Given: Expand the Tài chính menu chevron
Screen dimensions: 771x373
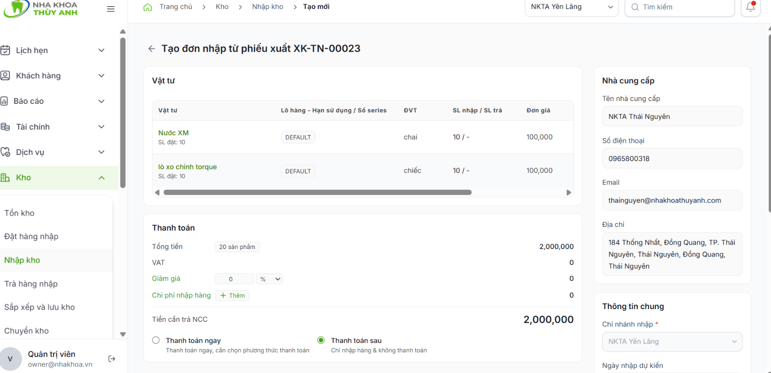Looking at the screenshot, I should pos(102,127).
